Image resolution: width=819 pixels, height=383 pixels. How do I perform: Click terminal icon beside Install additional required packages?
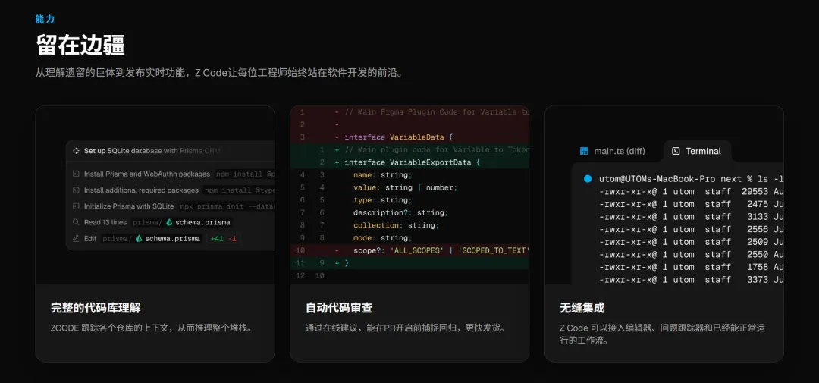coord(76,190)
